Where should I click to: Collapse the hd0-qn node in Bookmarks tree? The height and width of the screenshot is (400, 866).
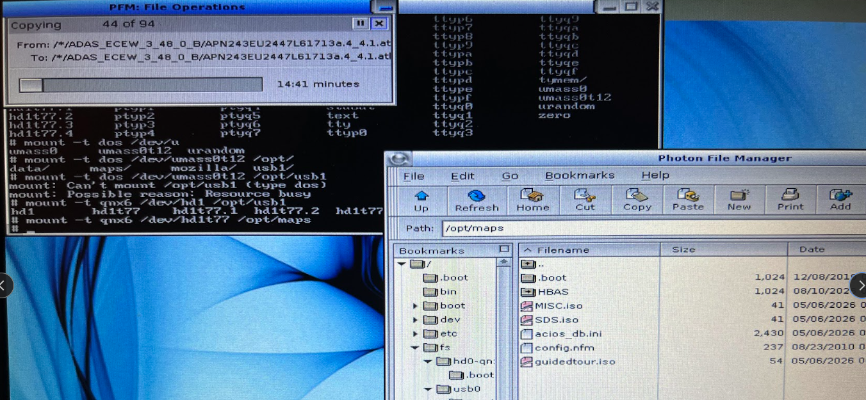pyautogui.click(x=429, y=362)
